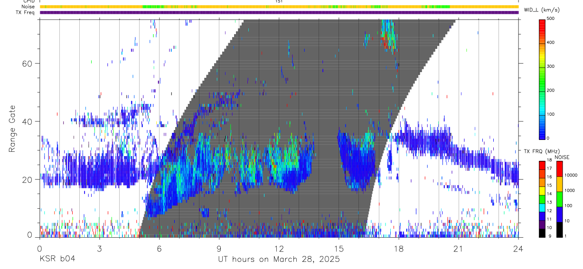
Task: Click the '18' tick label on UT hours axis
Action: pos(398,249)
